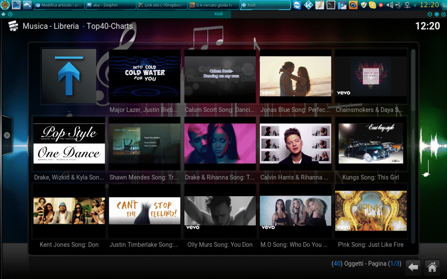Screen dimensions: 447x279
Task: Click the shield security tray icon
Action: tap(364, 5)
